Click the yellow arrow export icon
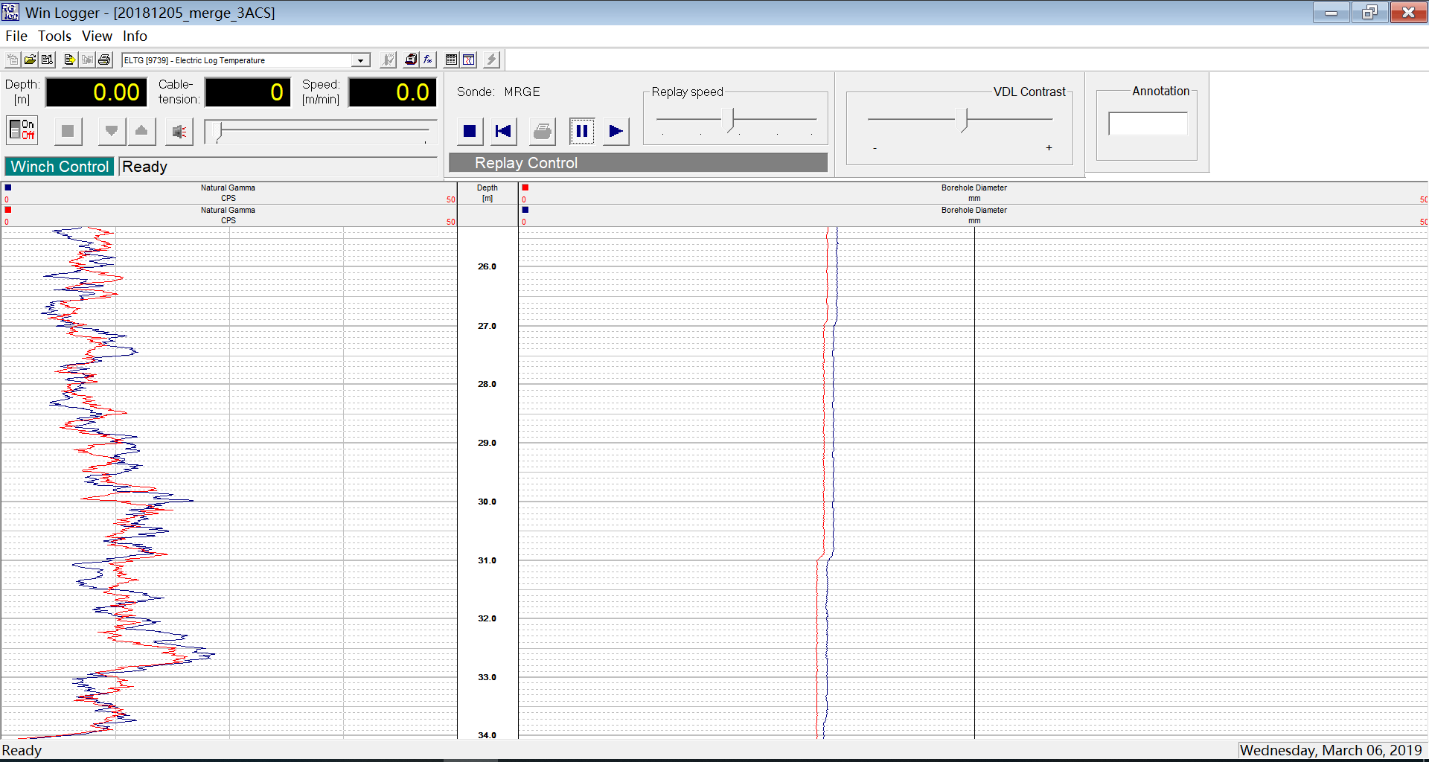 (69, 60)
